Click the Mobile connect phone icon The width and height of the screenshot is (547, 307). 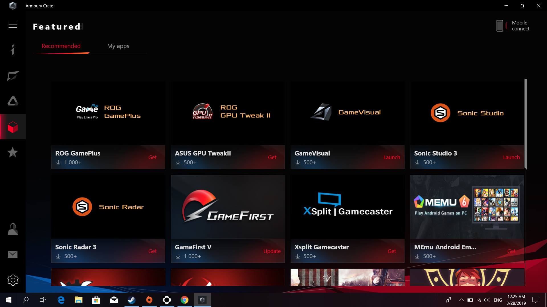point(500,26)
